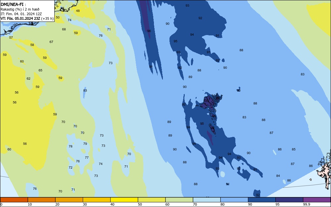Viewport: 331px width, 207px height.
Task: Click the 'DMI/NEA-FI' title text
Action: click(x=12, y=4)
